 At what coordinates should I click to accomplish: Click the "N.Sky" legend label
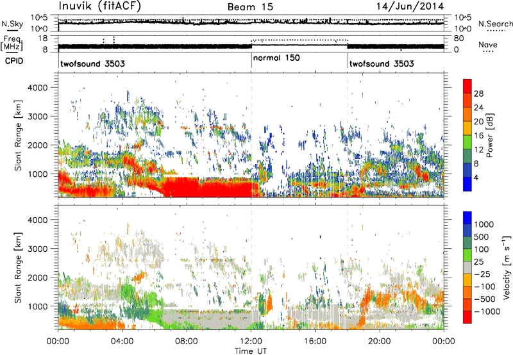click(x=12, y=24)
